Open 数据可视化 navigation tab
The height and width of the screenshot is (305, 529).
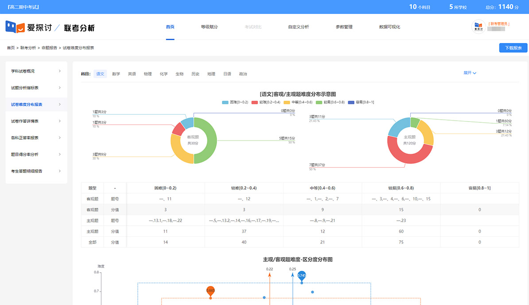pos(389,27)
